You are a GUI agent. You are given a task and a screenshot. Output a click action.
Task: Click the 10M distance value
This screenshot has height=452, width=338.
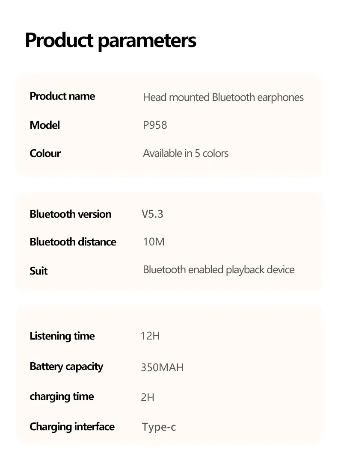[154, 242]
